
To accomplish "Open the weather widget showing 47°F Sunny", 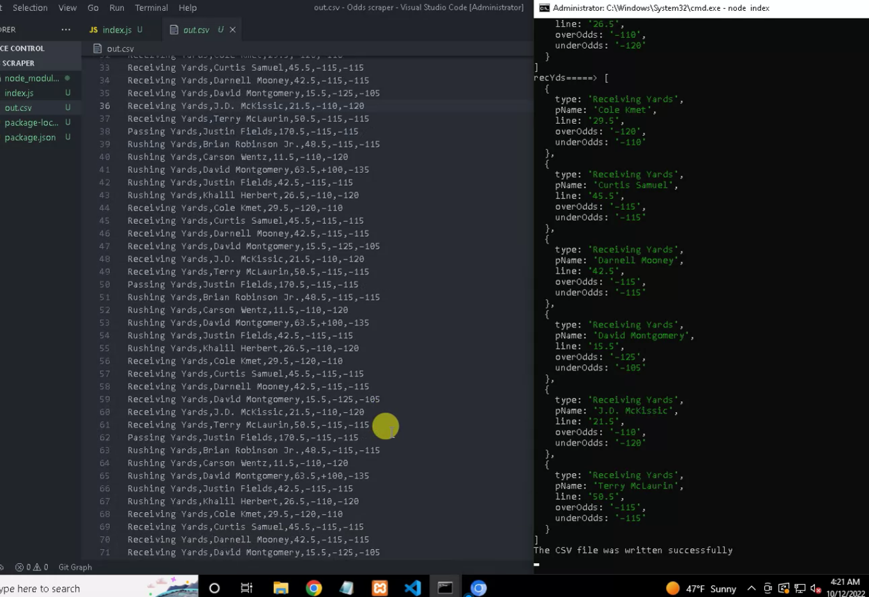I will click(701, 588).
